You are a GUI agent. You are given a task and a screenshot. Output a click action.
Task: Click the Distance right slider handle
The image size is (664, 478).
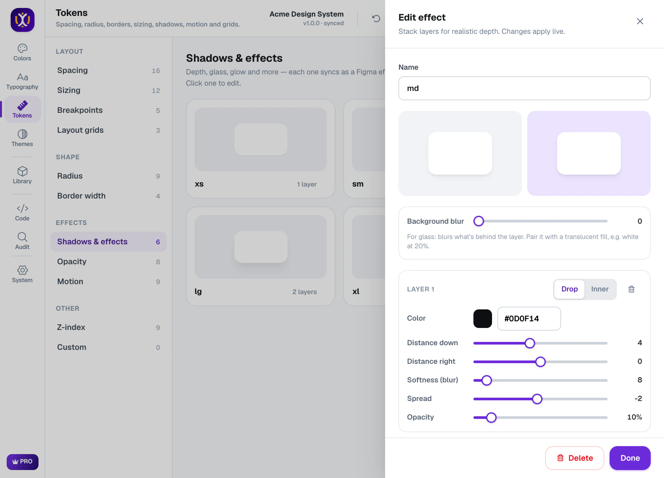[540, 362]
